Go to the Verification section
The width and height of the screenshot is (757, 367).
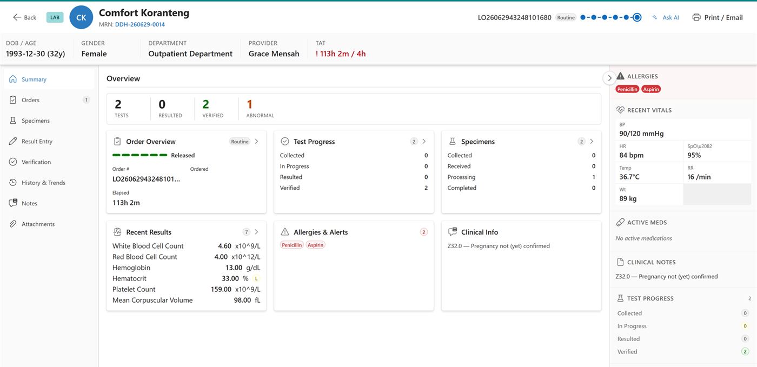click(x=49, y=162)
